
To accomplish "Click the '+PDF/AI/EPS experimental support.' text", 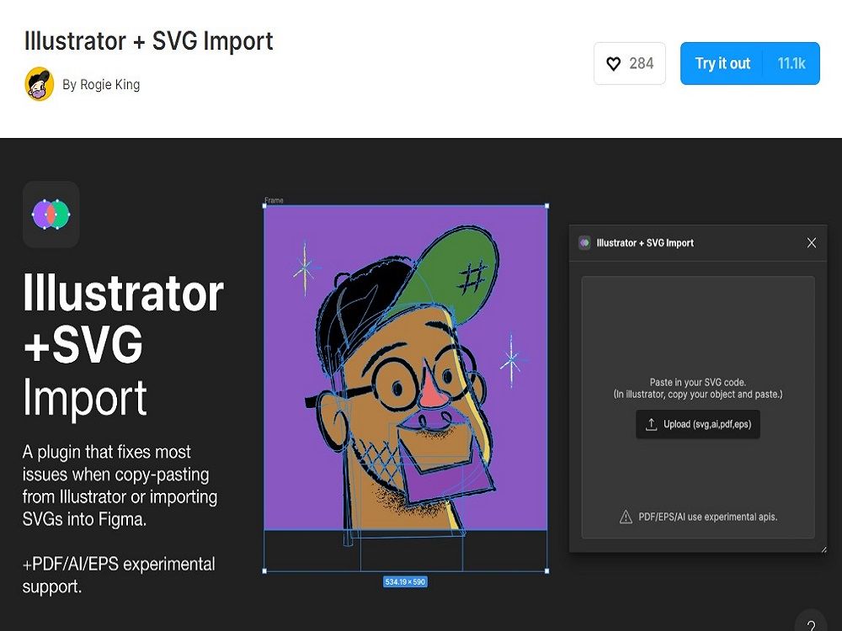I will (119, 575).
